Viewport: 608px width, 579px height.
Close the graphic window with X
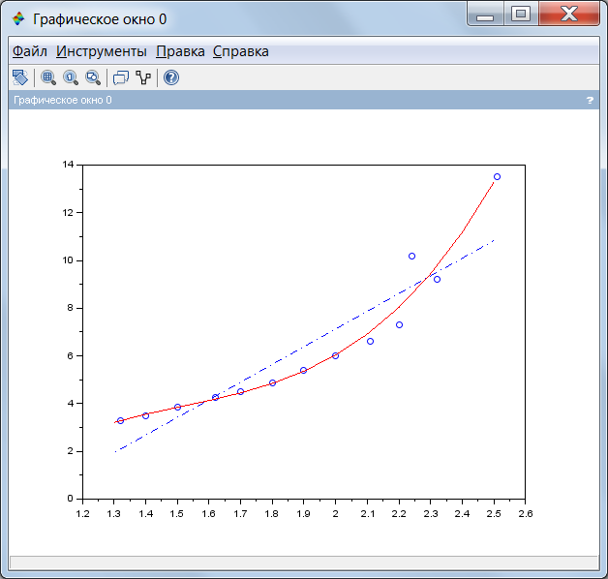click(x=569, y=14)
